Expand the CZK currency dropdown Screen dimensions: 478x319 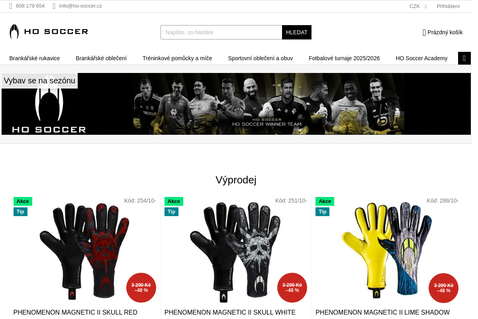pyautogui.click(x=418, y=6)
